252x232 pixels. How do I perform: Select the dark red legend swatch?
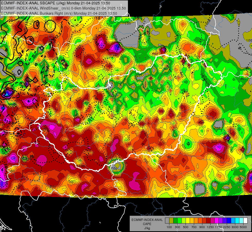click(x=208, y=221)
